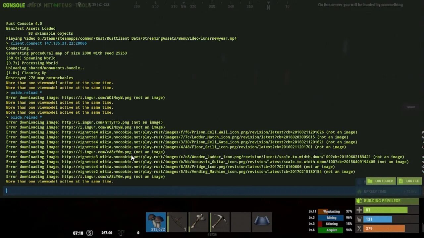Viewport: 424px width, 238px height.
Task: Click the Building Privilege cube icon
Action: click(x=359, y=201)
